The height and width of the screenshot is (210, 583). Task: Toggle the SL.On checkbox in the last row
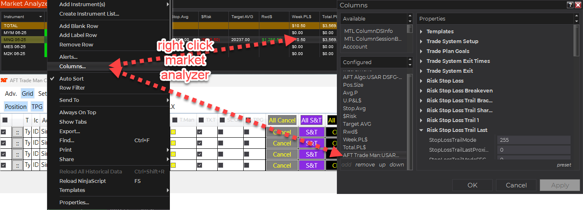point(221,165)
